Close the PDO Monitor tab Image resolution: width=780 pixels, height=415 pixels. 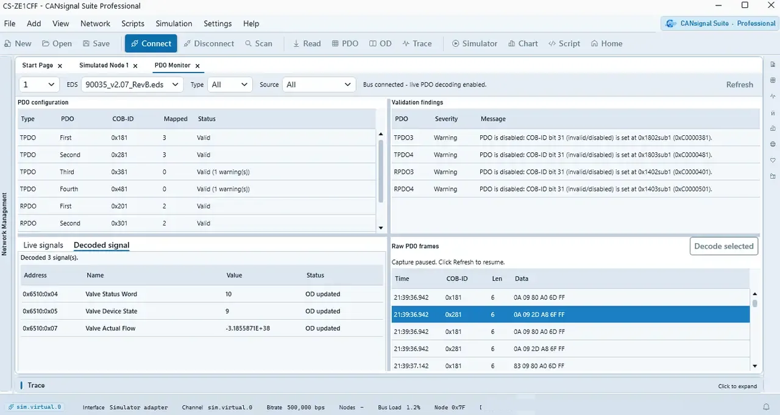[x=197, y=66]
